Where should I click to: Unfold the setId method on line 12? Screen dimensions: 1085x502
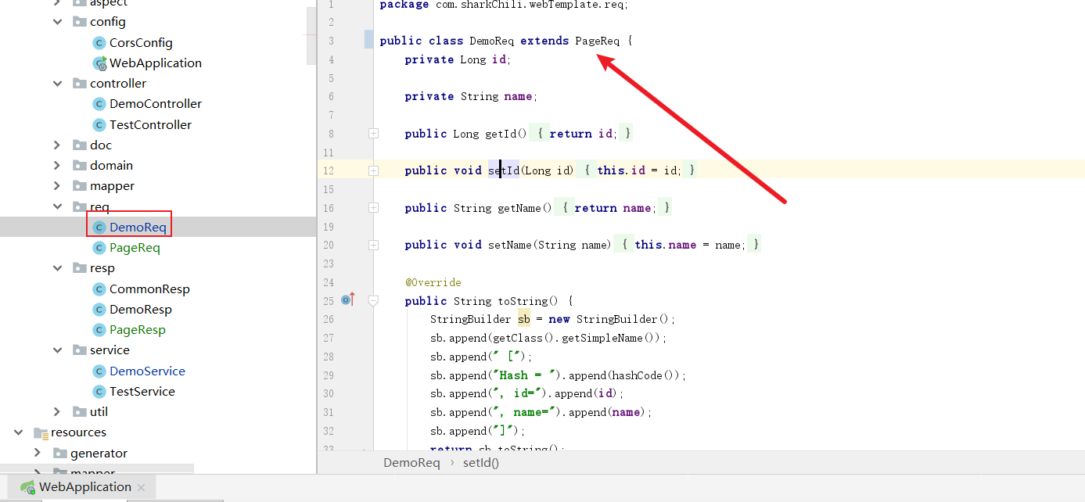coord(373,170)
